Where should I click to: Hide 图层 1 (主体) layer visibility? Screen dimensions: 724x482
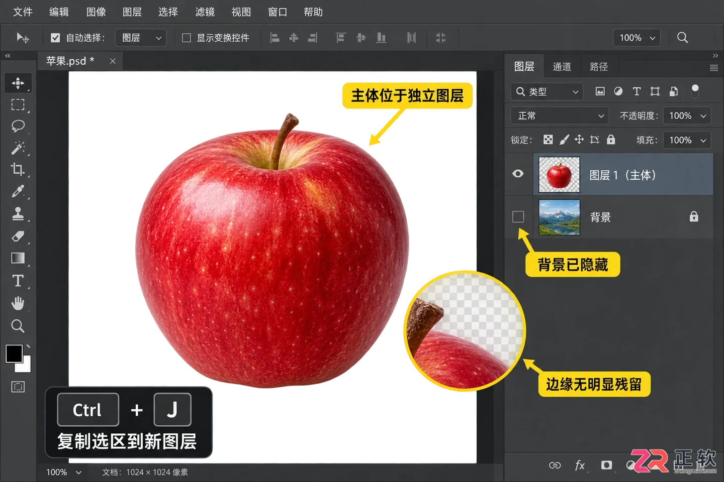[x=518, y=174]
